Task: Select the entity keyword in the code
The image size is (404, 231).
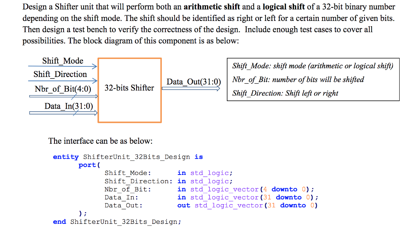Action: click(x=65, y=157)
